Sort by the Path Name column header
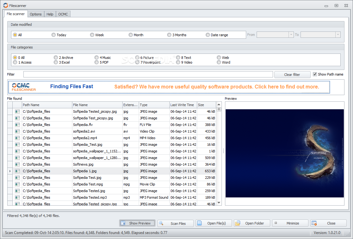 point(47,105)
